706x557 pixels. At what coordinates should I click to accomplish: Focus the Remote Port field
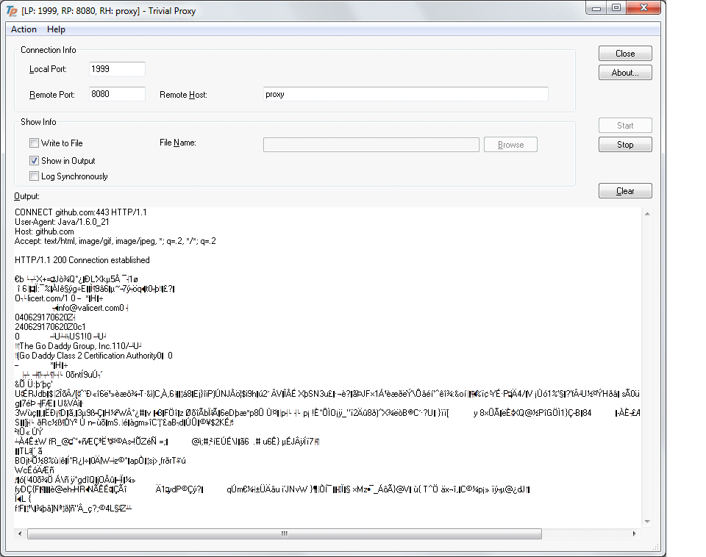(117, 94)
